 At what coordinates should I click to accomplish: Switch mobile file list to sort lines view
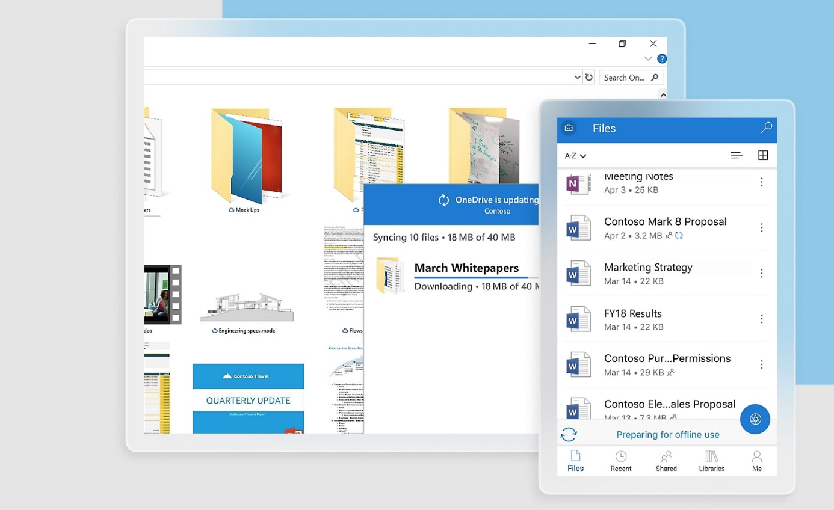[x=737, y=155]
